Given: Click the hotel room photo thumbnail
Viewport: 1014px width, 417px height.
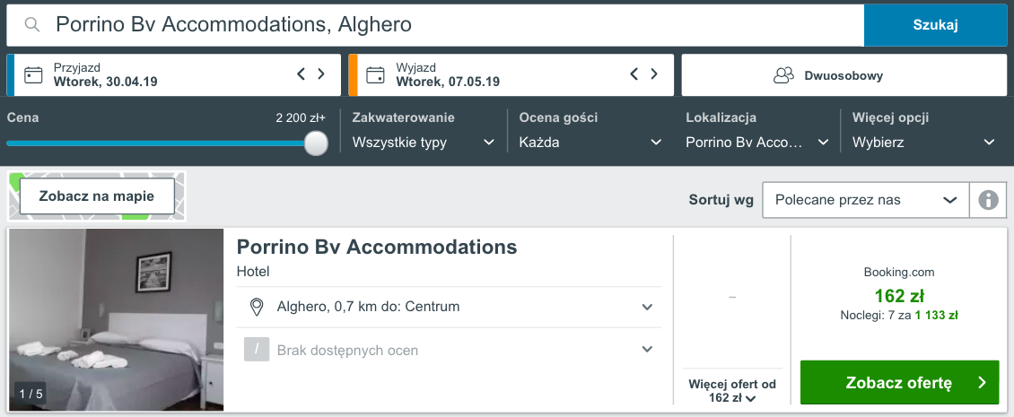Looking at the screenshot, I should [x=116, y=320].
